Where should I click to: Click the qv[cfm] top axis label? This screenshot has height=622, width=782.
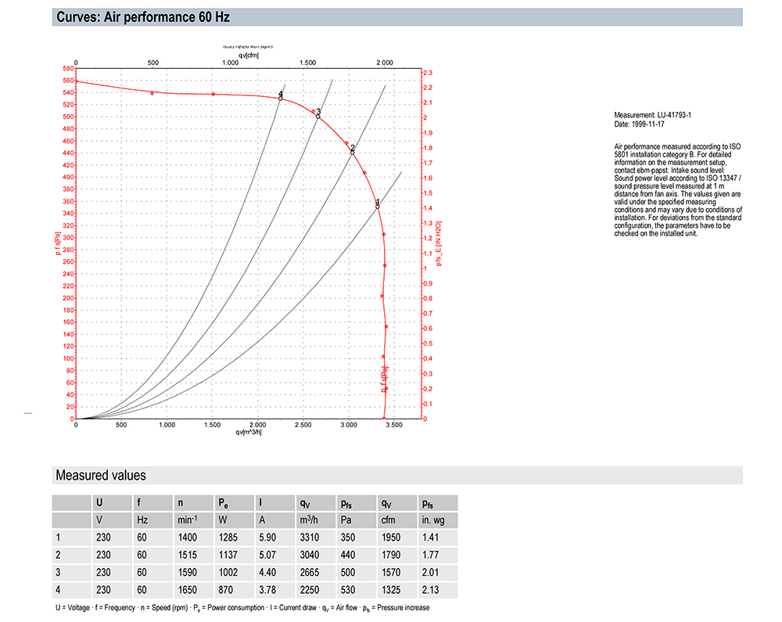click(249, 56)
